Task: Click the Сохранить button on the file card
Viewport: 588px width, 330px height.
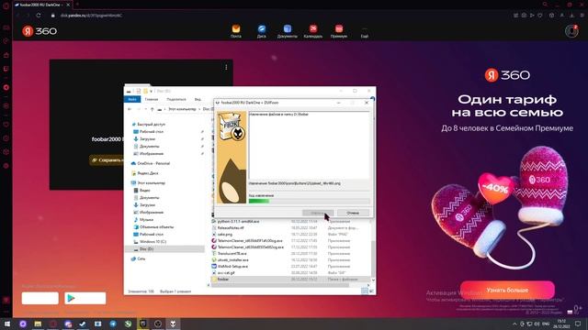Action: 107,160
